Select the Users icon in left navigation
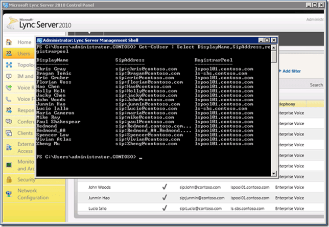The image size is (329, 227). point(9,54)
